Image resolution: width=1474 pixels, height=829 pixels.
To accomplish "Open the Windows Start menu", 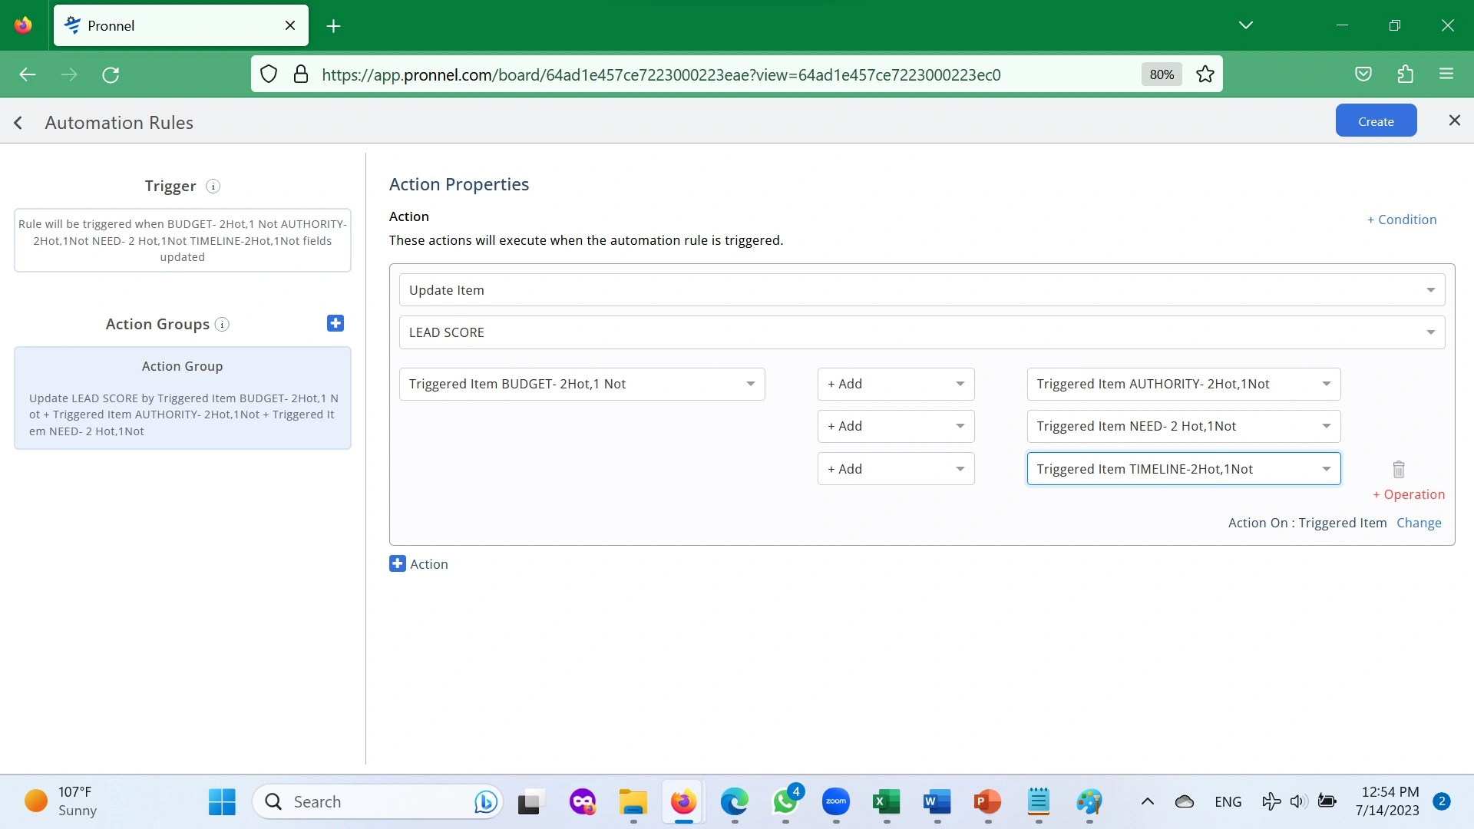I will [x=222, y=802].
